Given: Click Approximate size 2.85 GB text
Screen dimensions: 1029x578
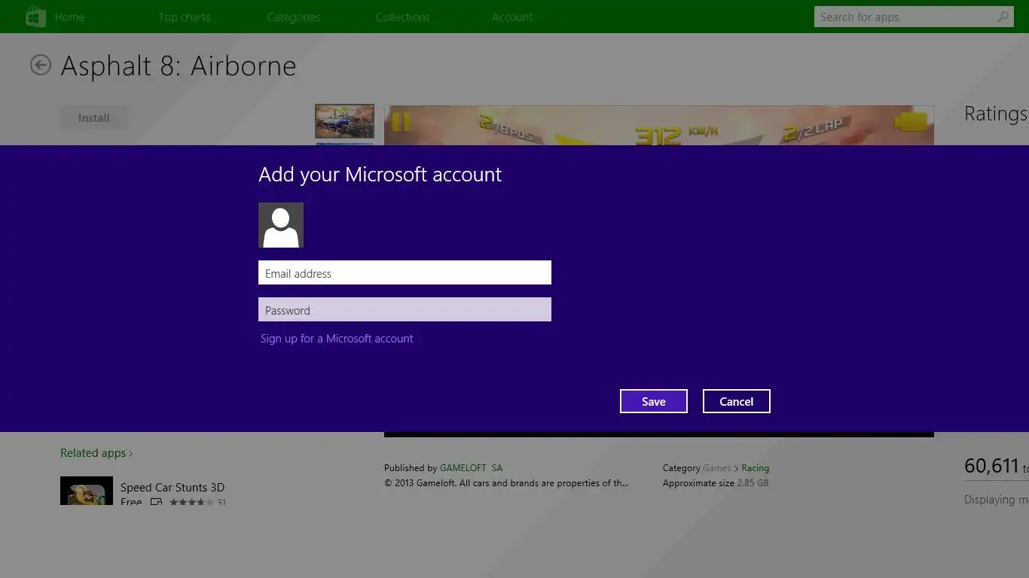Looking at the screenshot, I should (716, 483).
